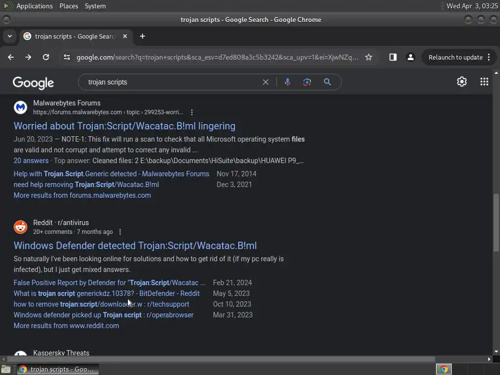Search by image with Google Lens
Screen dimensions: 500x375
click(307, 82)
